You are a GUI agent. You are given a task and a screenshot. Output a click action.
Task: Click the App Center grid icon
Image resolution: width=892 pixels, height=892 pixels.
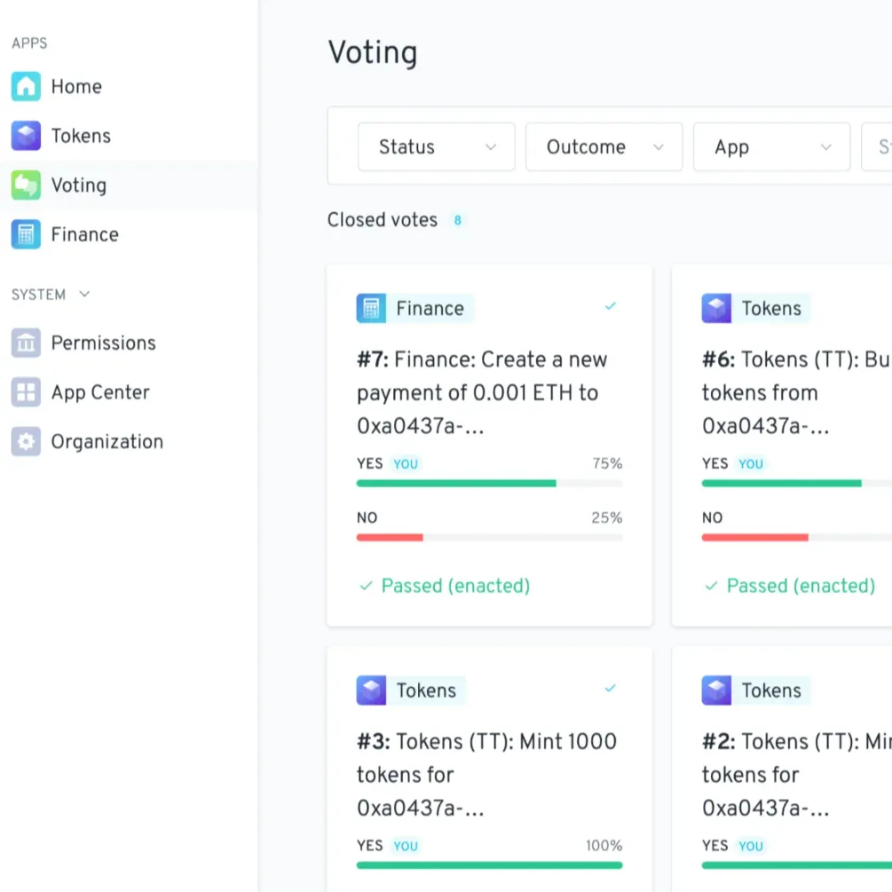coord(26,392)
